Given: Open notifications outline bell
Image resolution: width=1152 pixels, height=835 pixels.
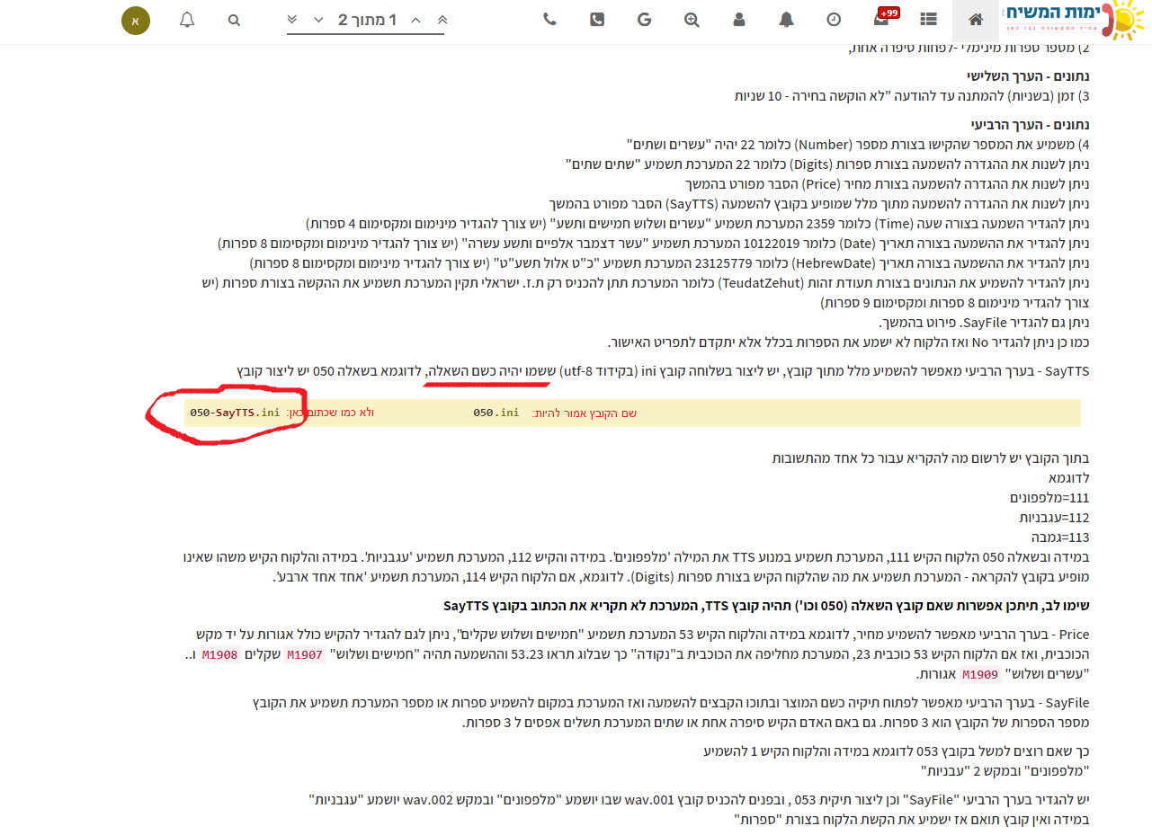Looking at the screenshot, I should [186, 20].
